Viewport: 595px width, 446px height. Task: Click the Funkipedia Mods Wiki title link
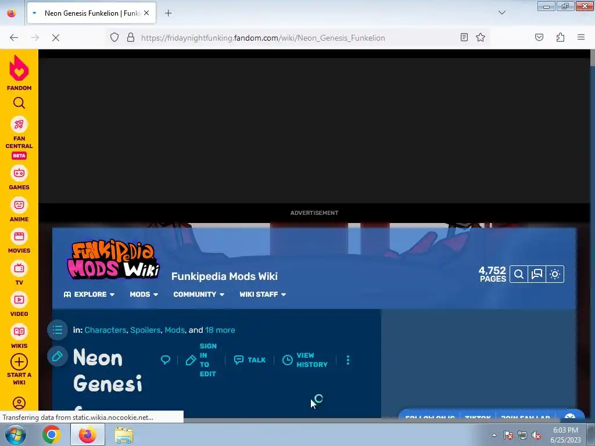[224, 276]
